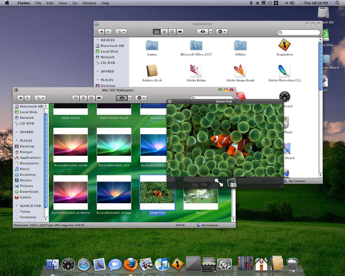The height and width of the screenshot is (276, 345).
Task: Open Music in the Wallpapers window sidebar
Action: click(25, 169)
